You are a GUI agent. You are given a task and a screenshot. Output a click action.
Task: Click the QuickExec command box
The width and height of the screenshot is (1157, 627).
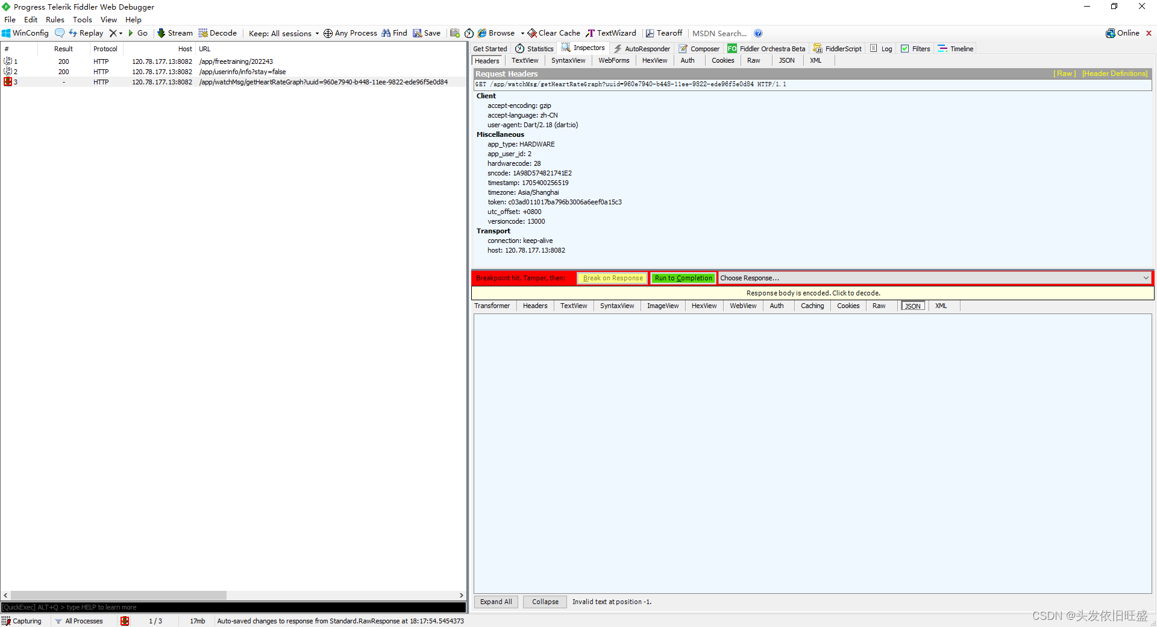(233, 607)
